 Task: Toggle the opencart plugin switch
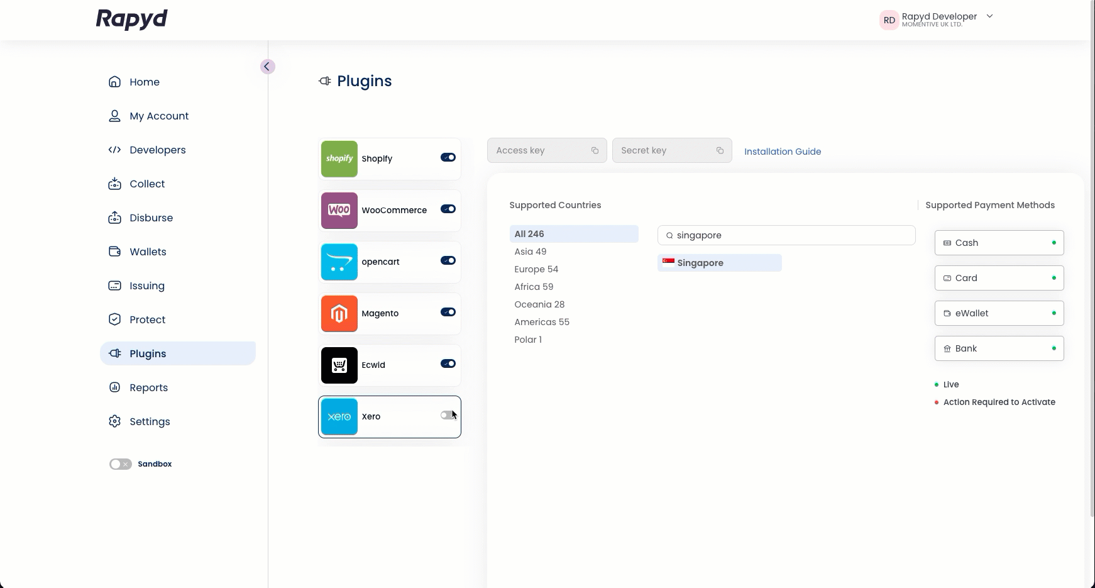(448, 260)
